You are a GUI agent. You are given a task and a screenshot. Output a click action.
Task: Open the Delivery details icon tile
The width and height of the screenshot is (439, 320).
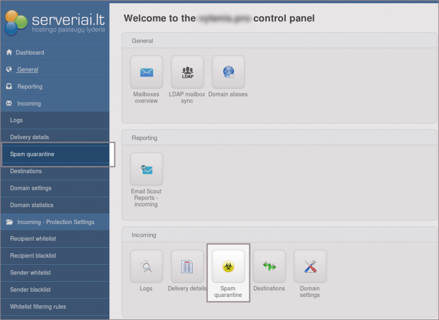(x=187, y=266)
